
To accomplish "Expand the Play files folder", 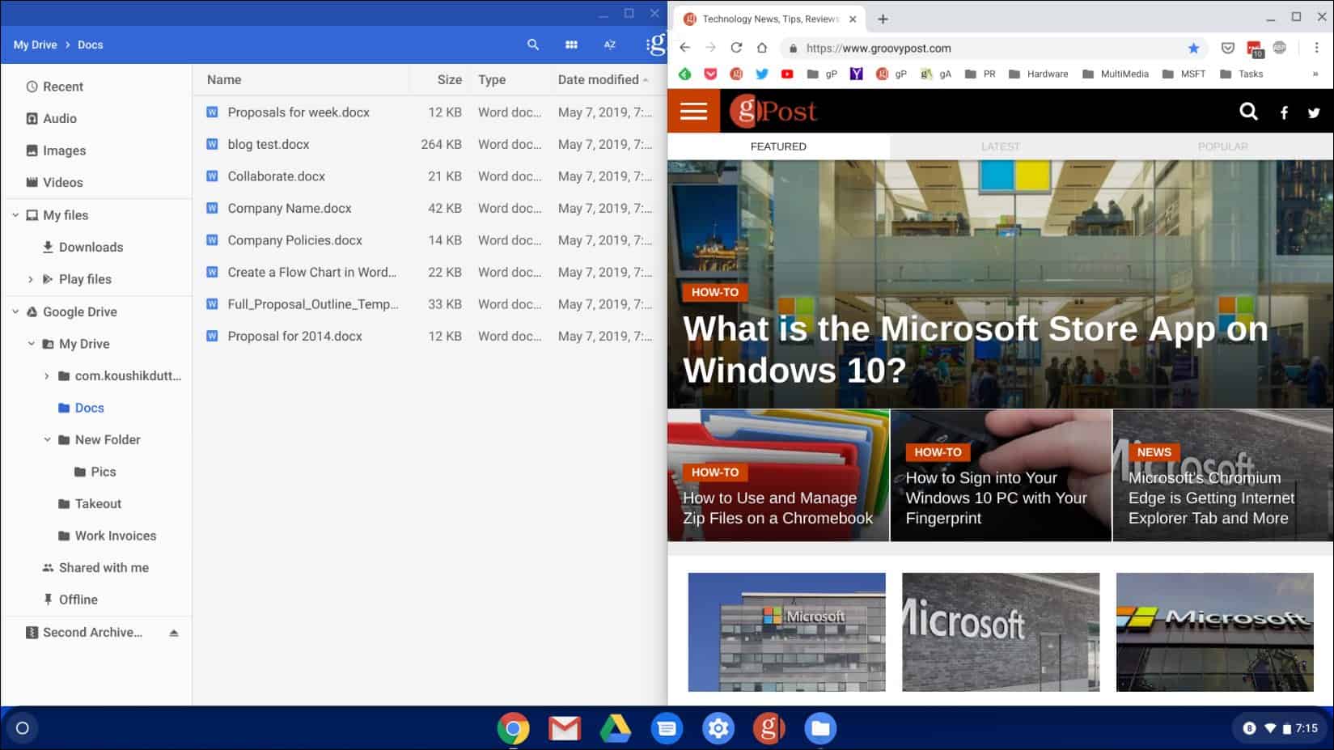I will [x=31, y=279].
